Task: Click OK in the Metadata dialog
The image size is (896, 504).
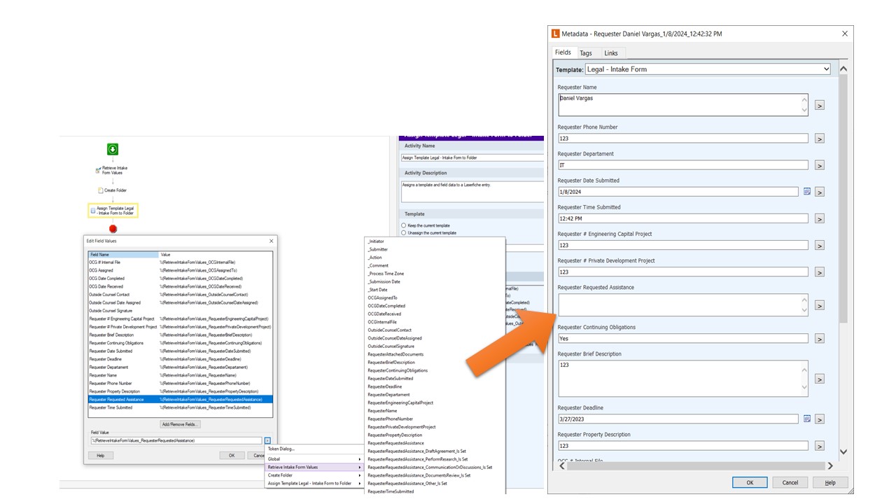Action: click(x=750, y=482)
